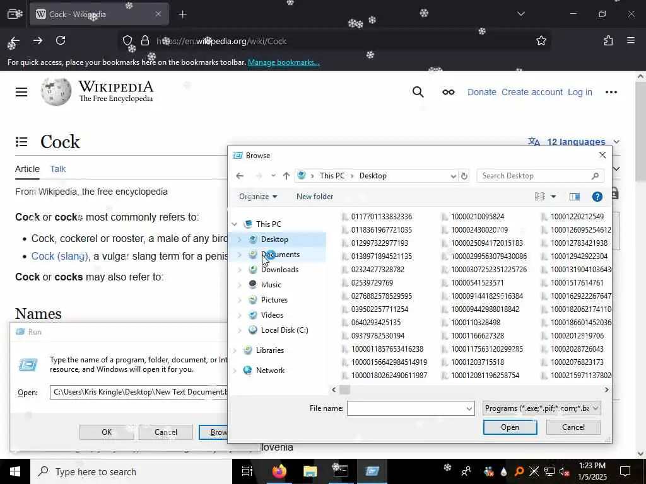Viewport: 646px width, 484px height.
Task: Click the File name input field
Action: 406,408
